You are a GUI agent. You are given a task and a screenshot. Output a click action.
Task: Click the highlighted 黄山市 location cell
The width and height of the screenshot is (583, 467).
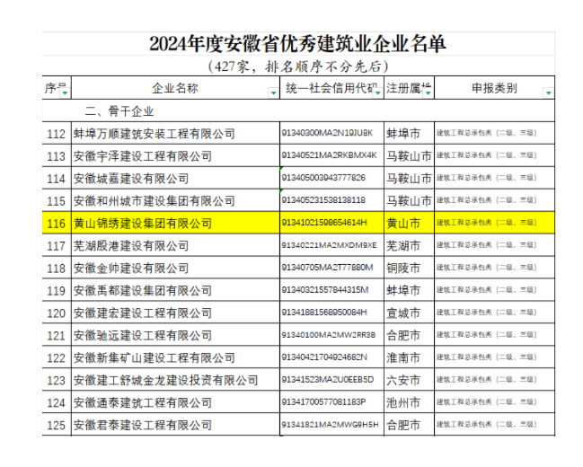(403, 223)
